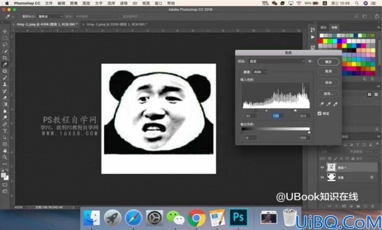This screenshot has width=382, height=230.
Task: Click the foreground color box
Action: [3, 175]
